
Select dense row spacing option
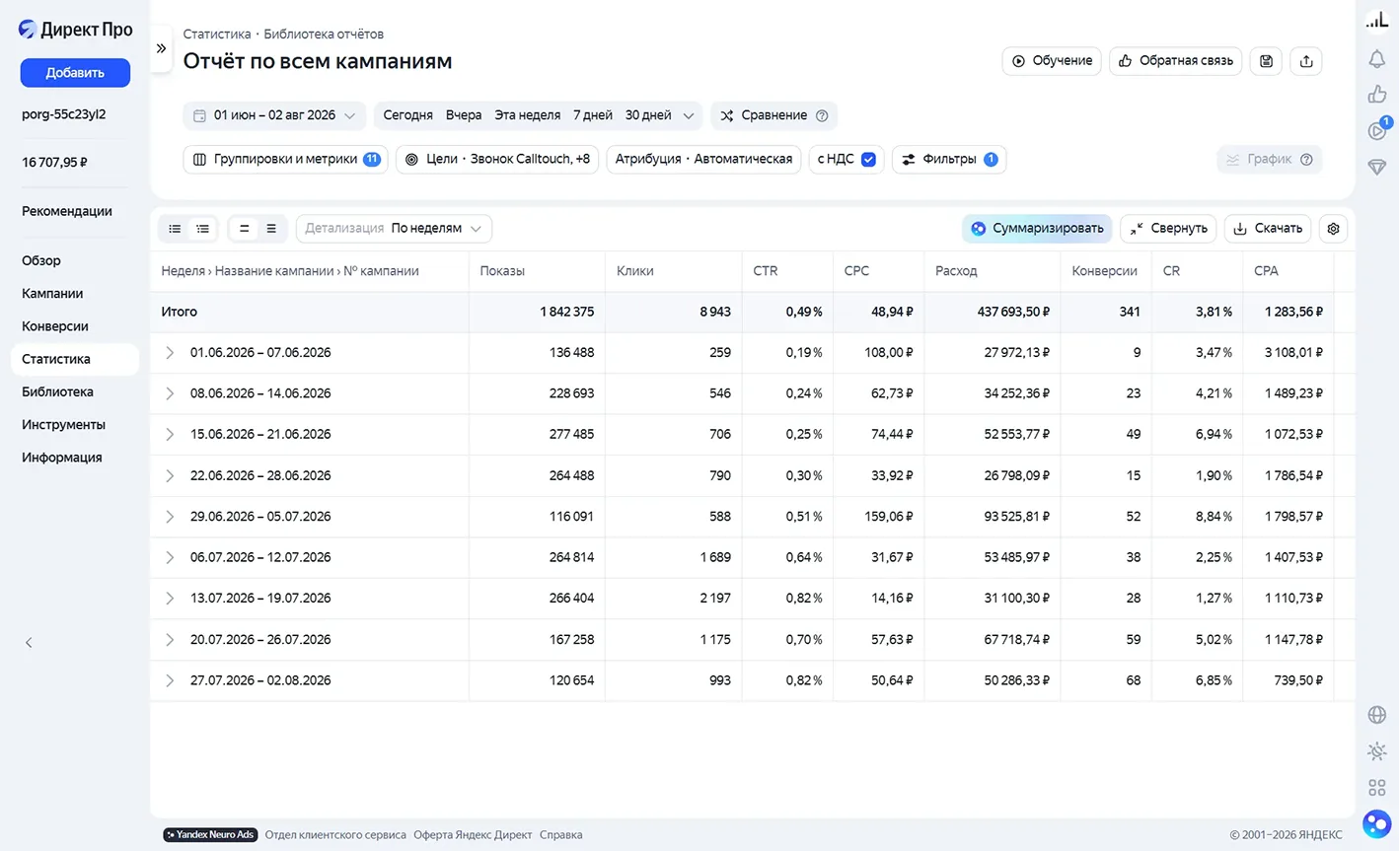tap(271, 229)
